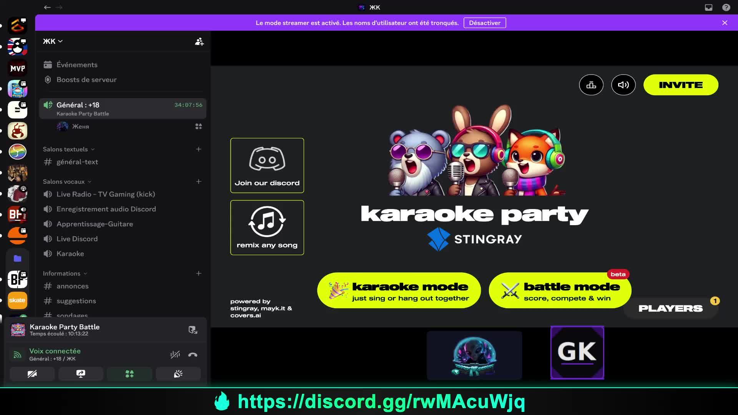Toggle the activity sound speaker button
This screenshot has width=738, height=415.
click(623, 85)
